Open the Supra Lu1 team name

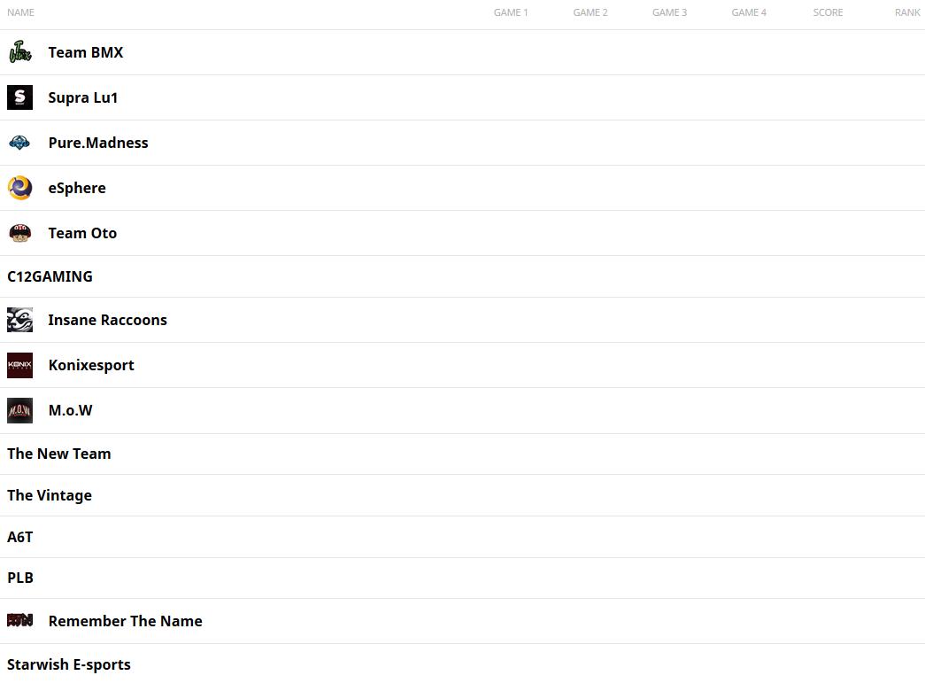[82, 98]
